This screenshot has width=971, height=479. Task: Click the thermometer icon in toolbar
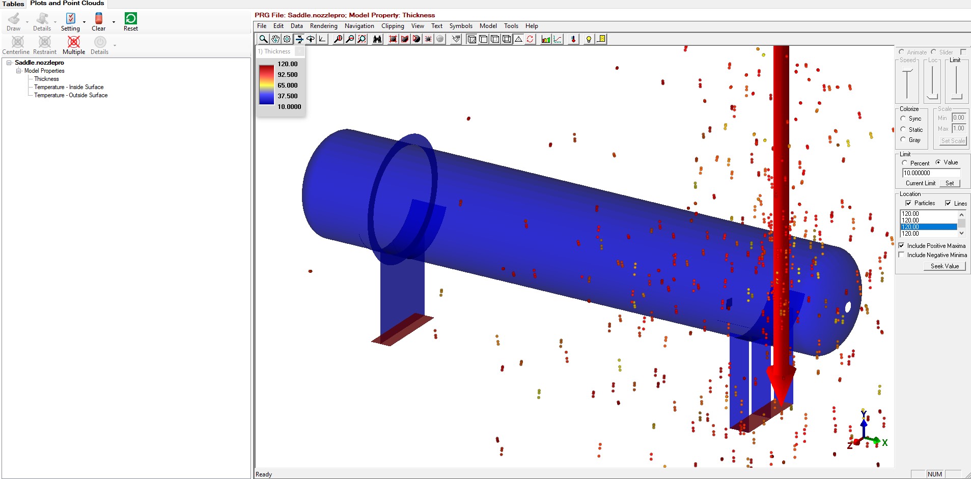pos(573,39)
